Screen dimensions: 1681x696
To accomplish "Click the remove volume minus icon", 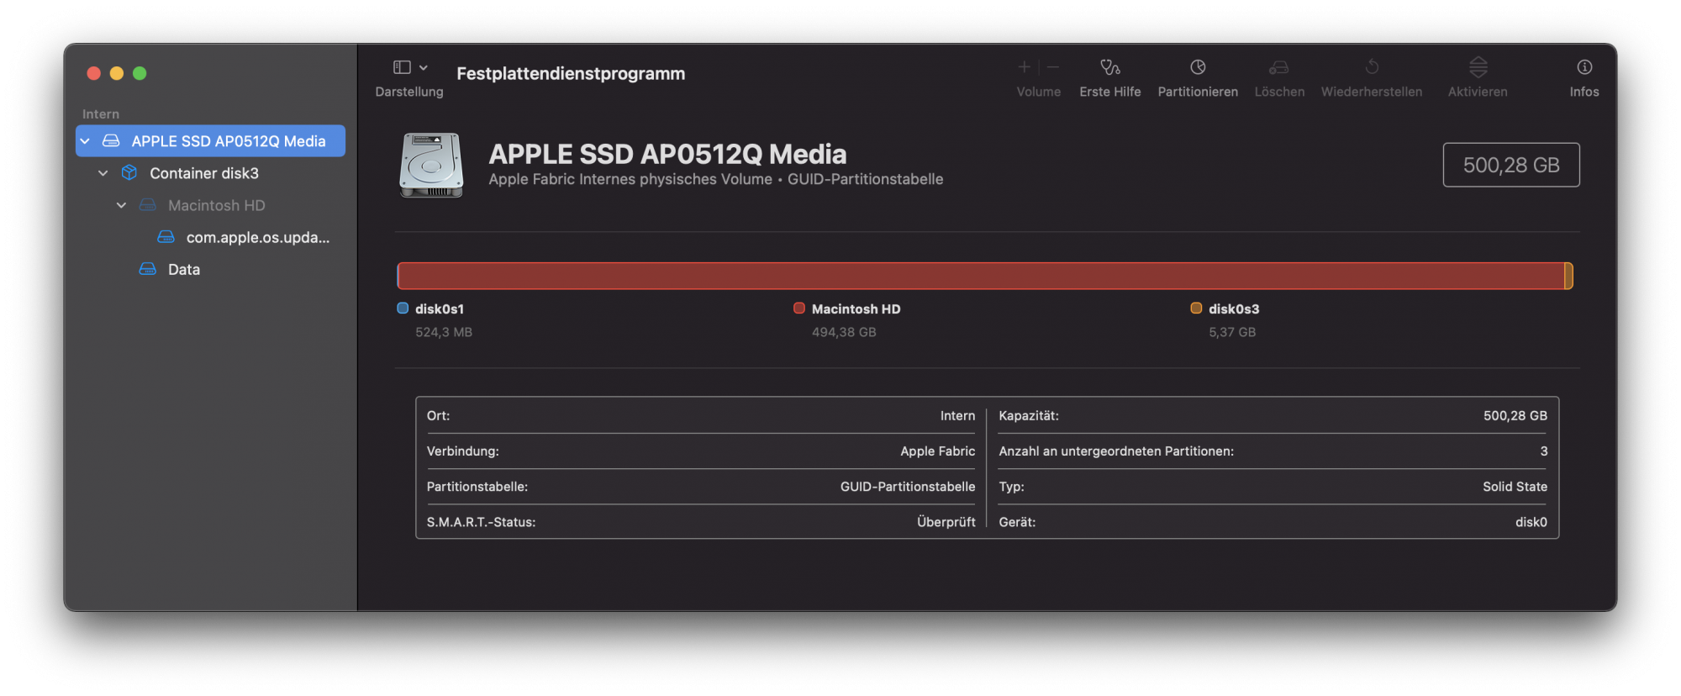I will (1053, 67).
